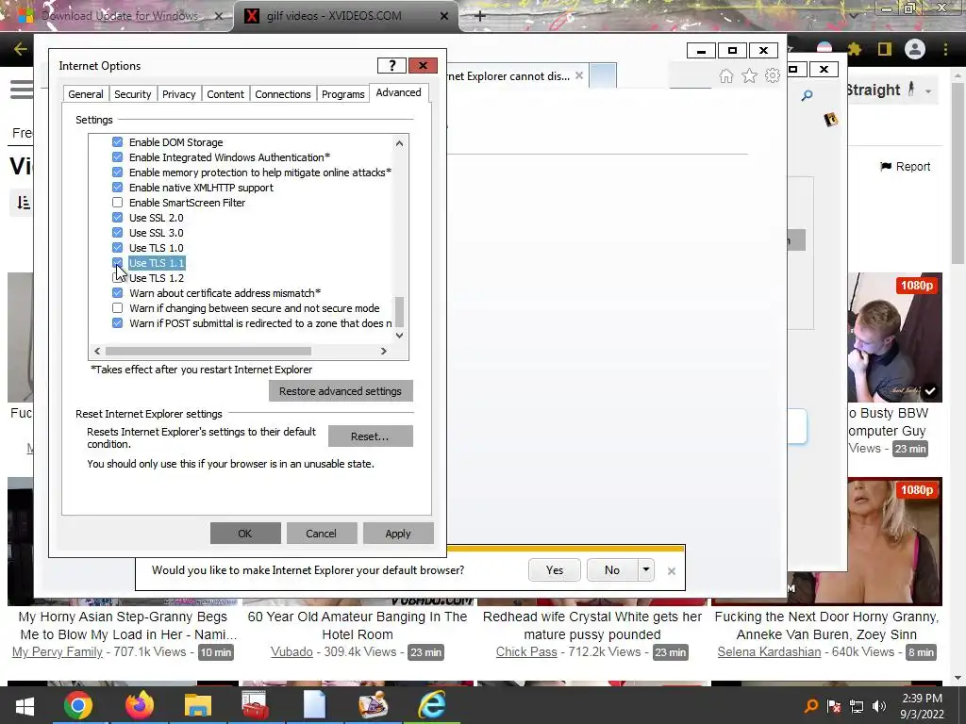Image resolution: width=966 pixels, height=724 pixels.
Task: Toggle Warn about certificate address mismatch
Action: tap(118, 293)
